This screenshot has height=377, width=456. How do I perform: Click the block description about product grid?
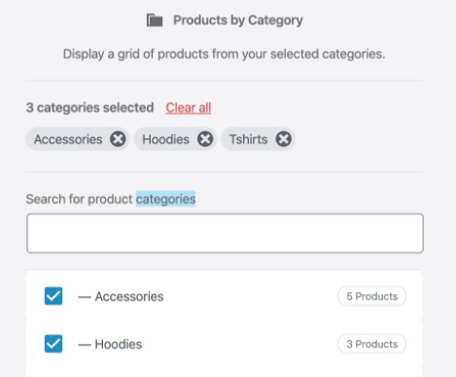coord(224,54)
